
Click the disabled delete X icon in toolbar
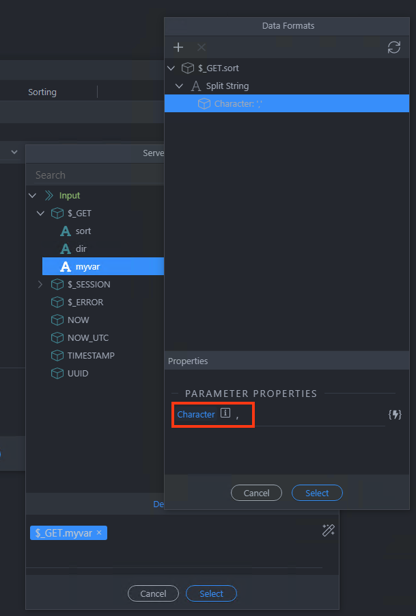202,47
